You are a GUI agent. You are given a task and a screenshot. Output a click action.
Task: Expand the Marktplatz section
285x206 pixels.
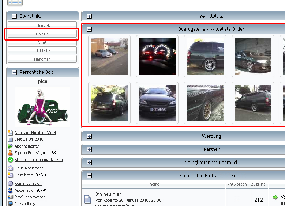point(89,16)
